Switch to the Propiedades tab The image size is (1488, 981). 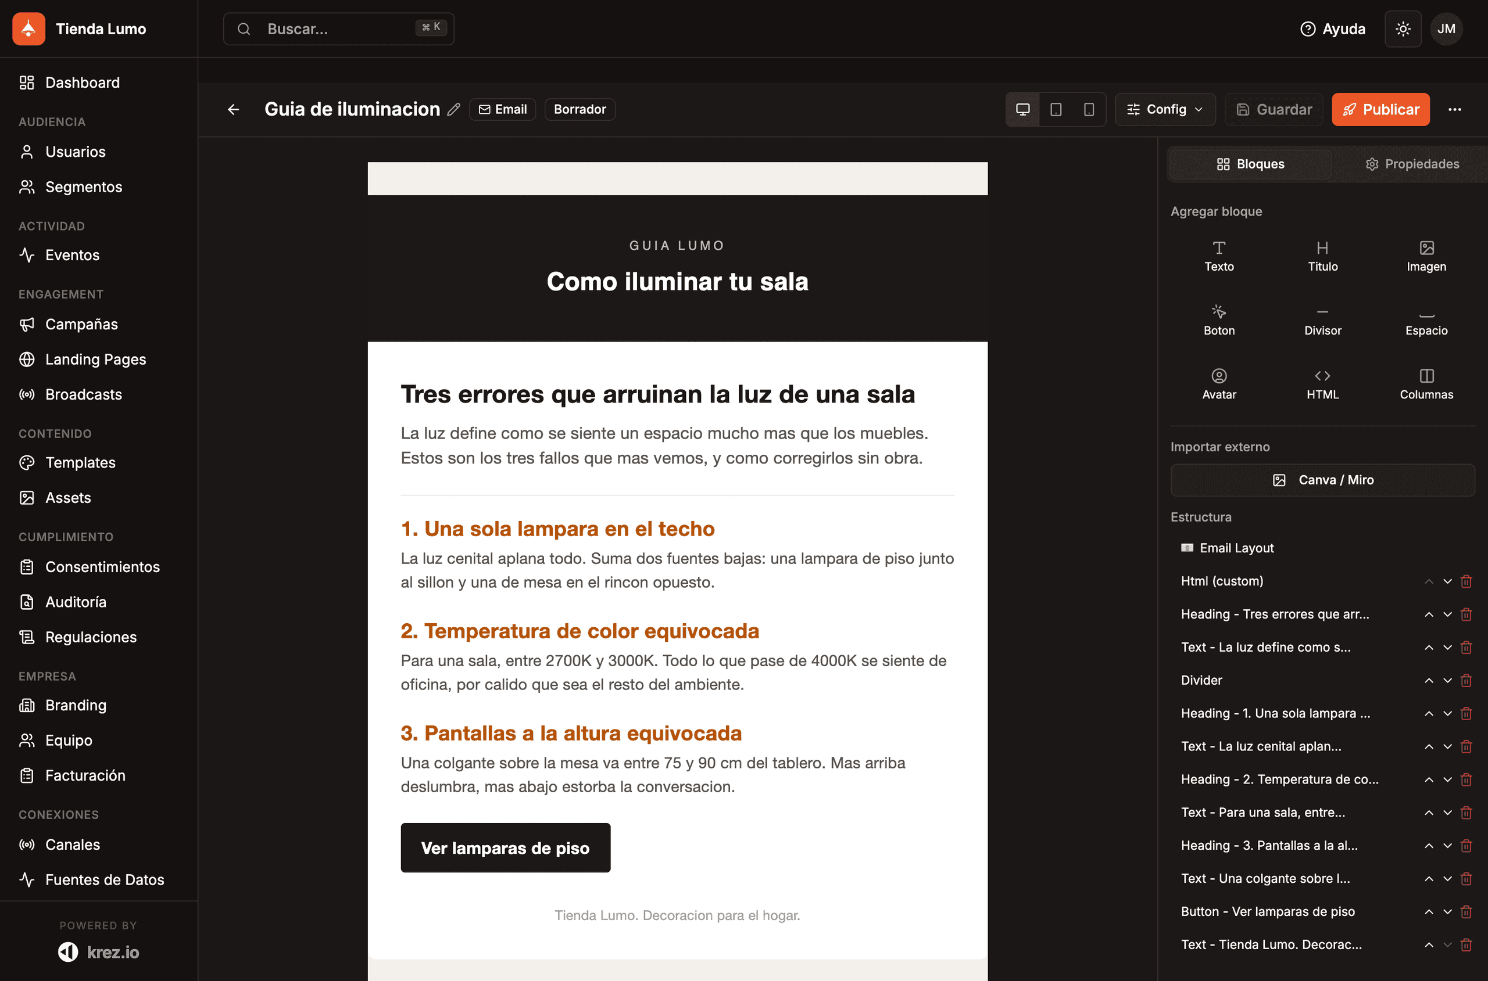point(1412,164)
